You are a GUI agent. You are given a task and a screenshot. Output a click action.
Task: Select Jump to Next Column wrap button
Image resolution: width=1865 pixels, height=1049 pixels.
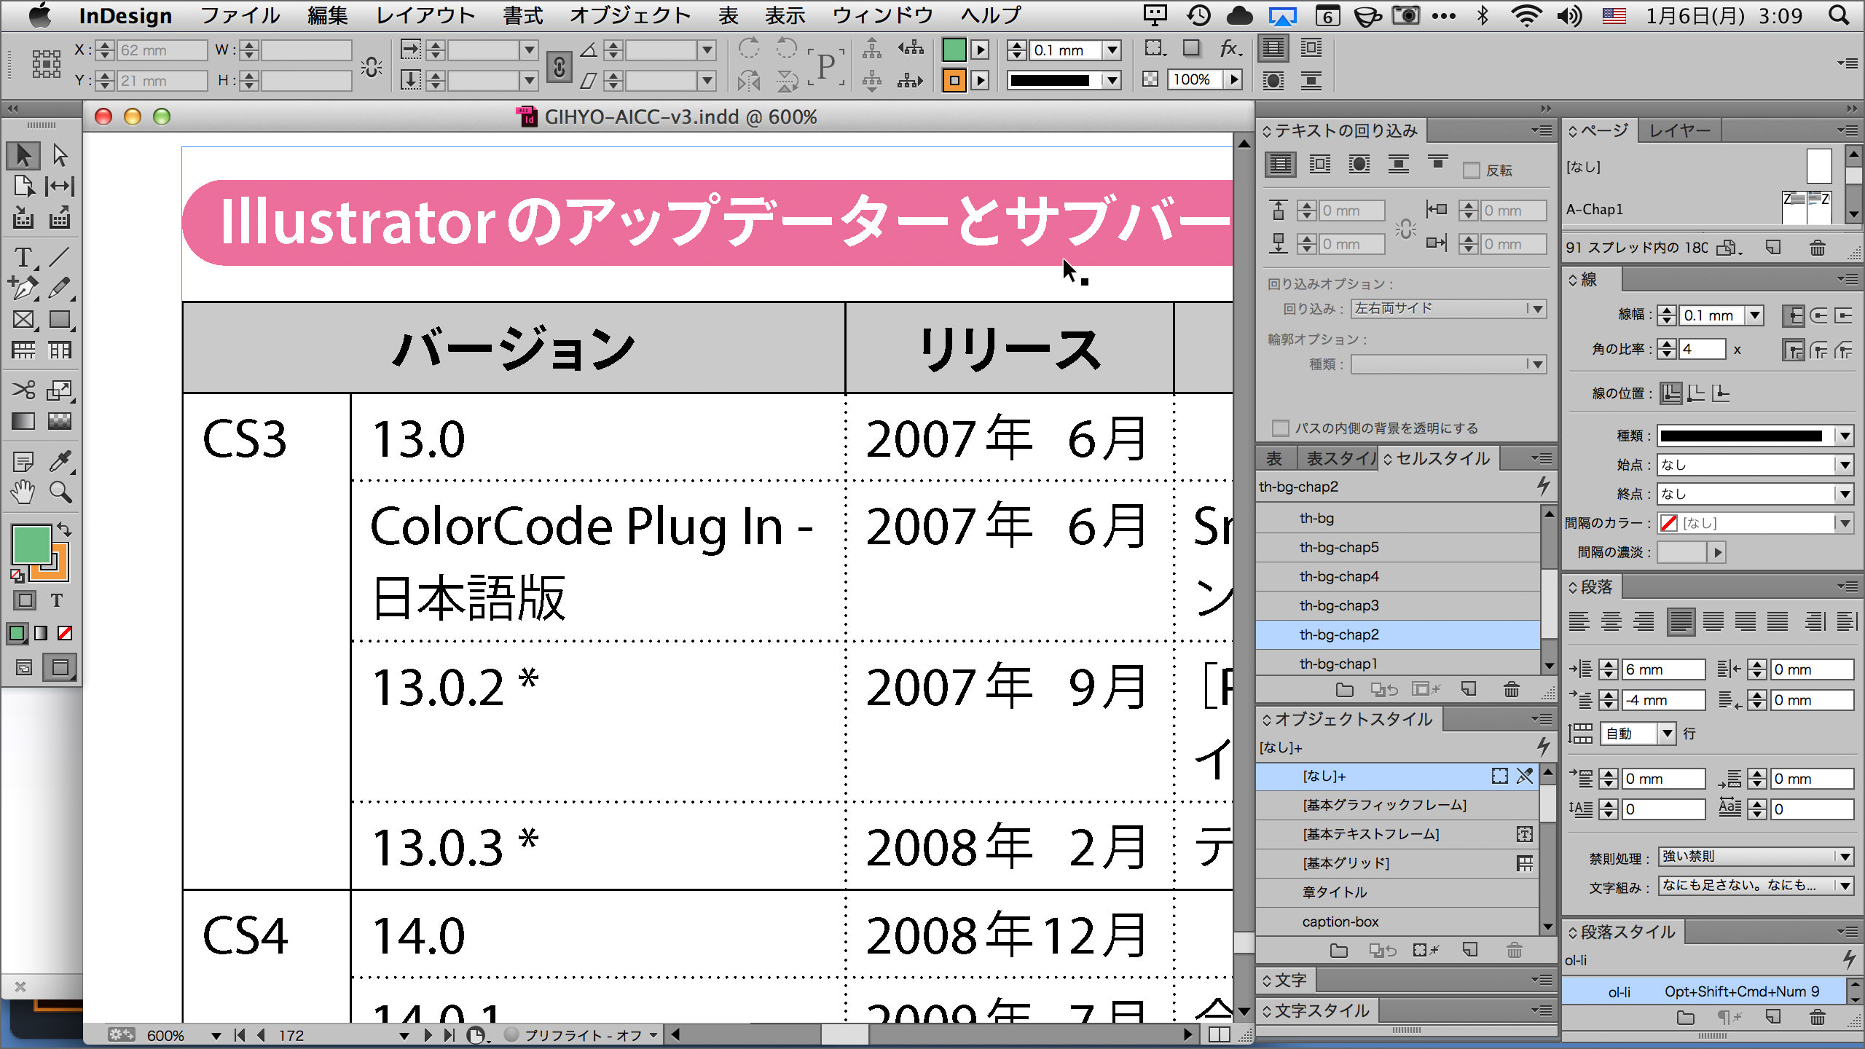click(1438, 162)
